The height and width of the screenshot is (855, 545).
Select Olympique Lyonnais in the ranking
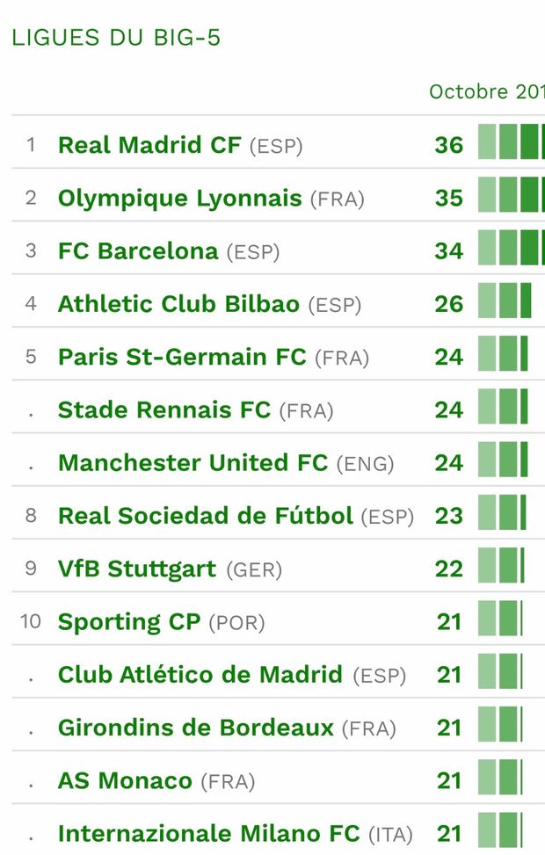coord(179,199)
